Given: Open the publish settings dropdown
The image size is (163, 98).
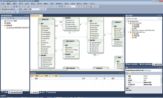Looking at the screenshot, I should (x=39, y=9).
